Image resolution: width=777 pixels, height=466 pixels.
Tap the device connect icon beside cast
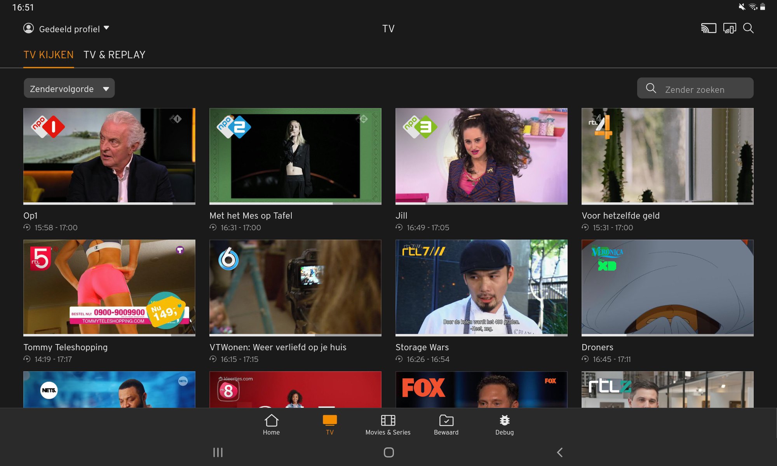point(730,28)
